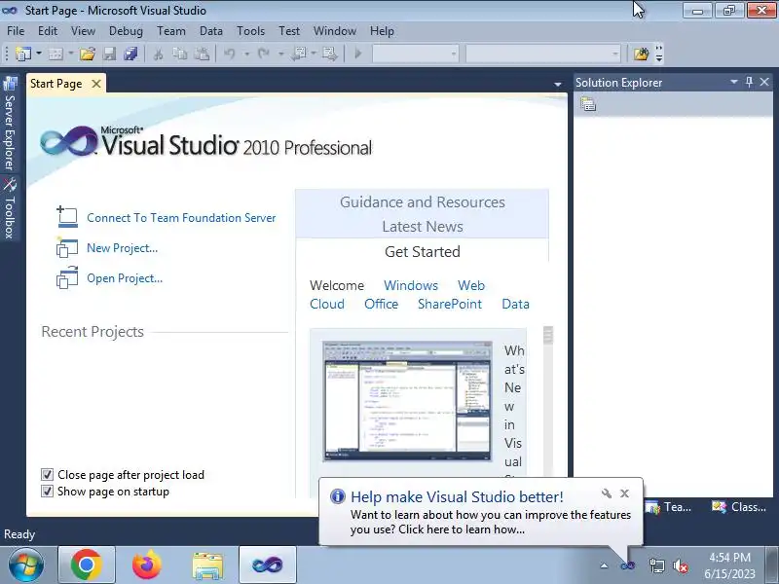Viewport: 779px width, 584px height.
Task: Open the Edit menu
Action: pyautogui.click(x=48, y=31)
